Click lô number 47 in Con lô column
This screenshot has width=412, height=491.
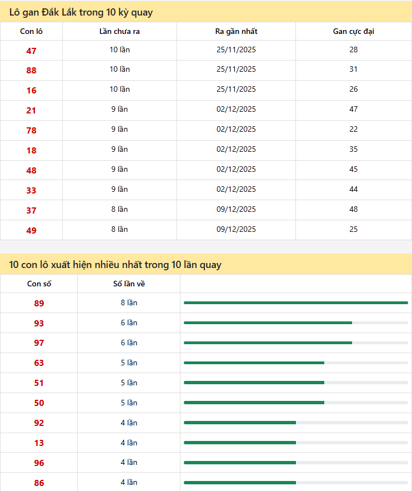tap(31, 51)
